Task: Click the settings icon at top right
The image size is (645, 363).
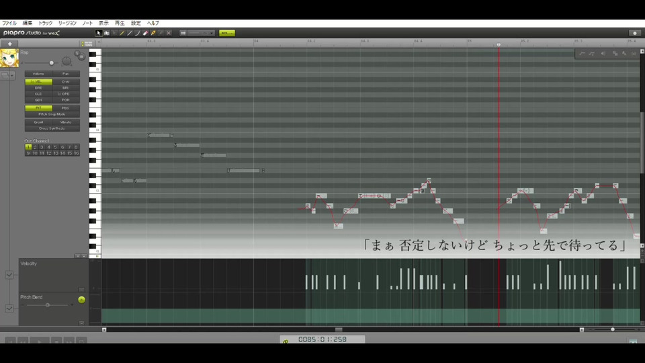Action: [635, 33]
